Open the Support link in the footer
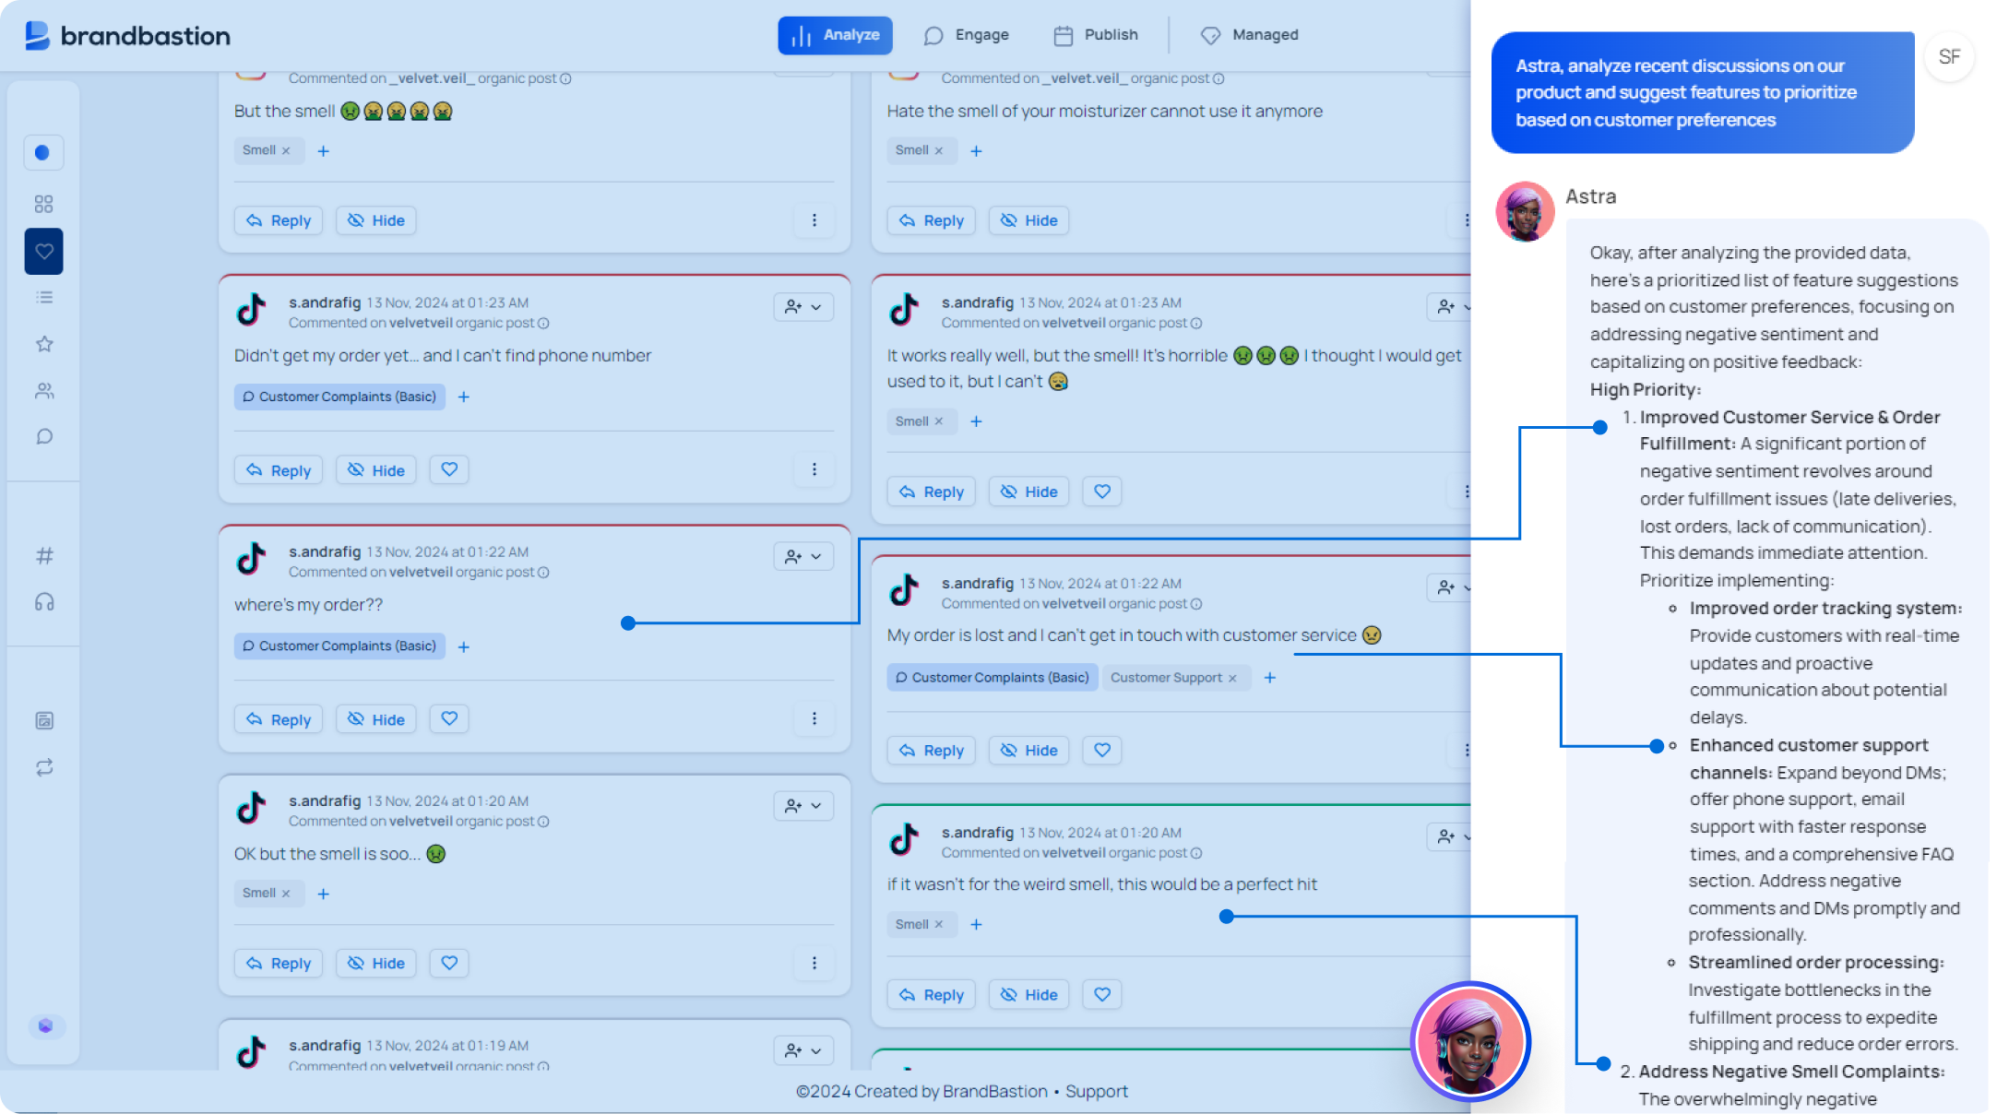 (1097, 1091)
